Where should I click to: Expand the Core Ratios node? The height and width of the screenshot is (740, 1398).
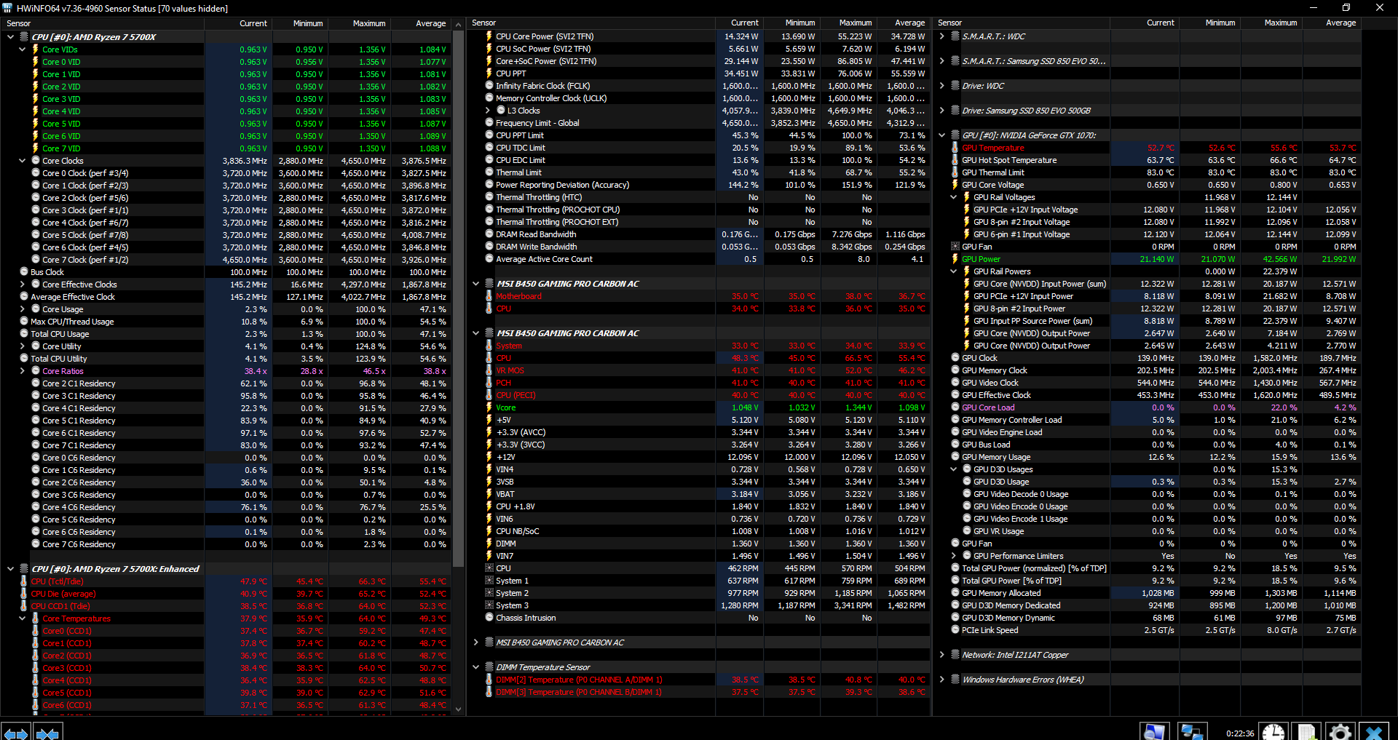click(x=23, y=371)
